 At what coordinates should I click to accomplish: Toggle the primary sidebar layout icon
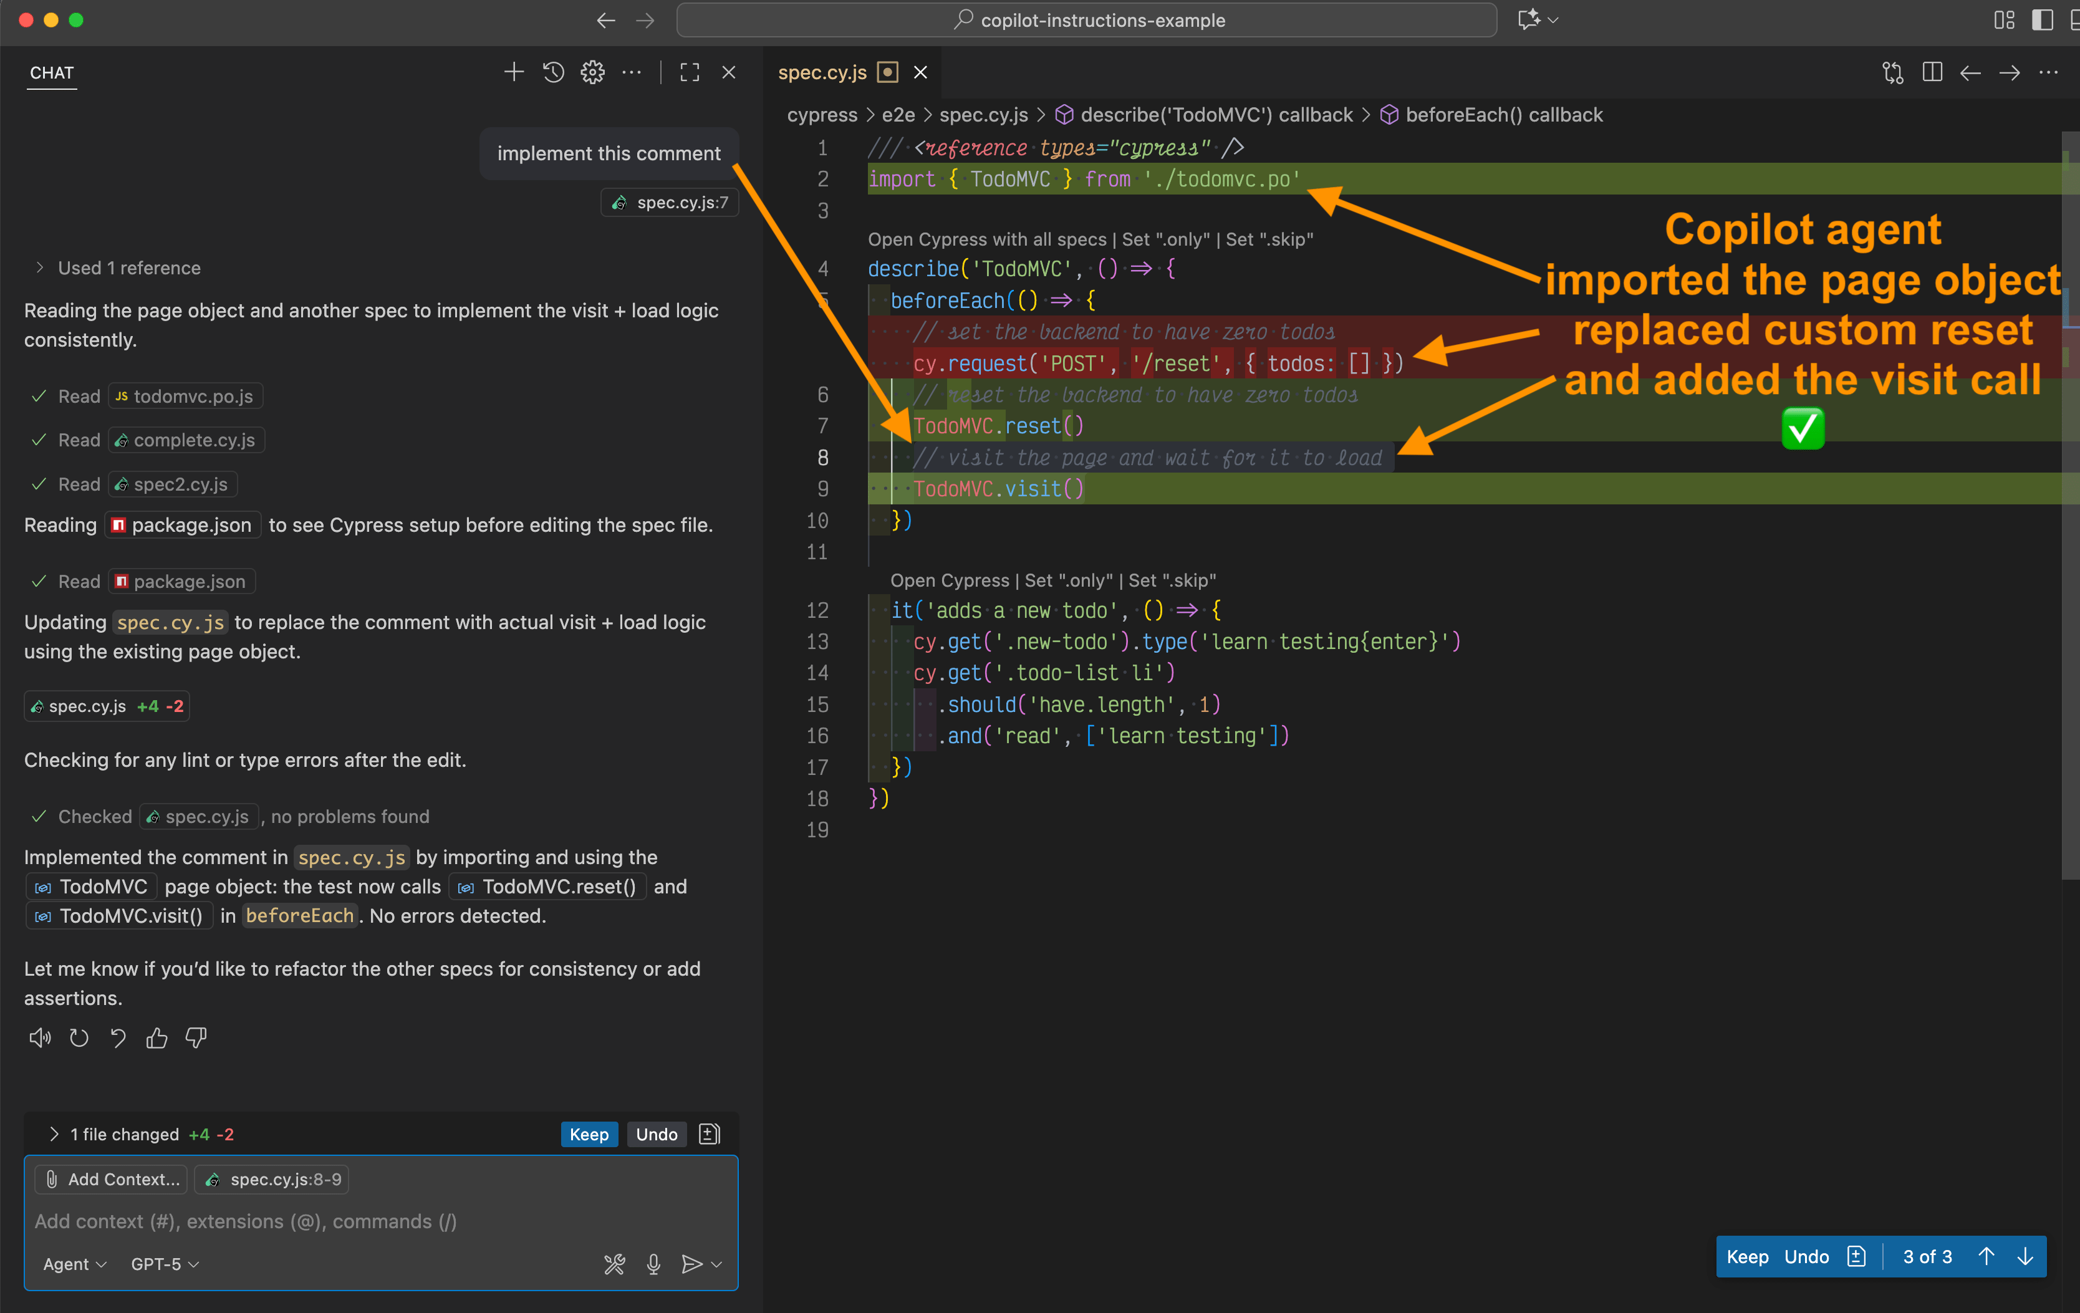point(2042,20)
